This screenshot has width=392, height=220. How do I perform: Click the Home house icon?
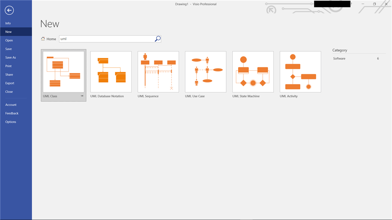pos(43,39)
